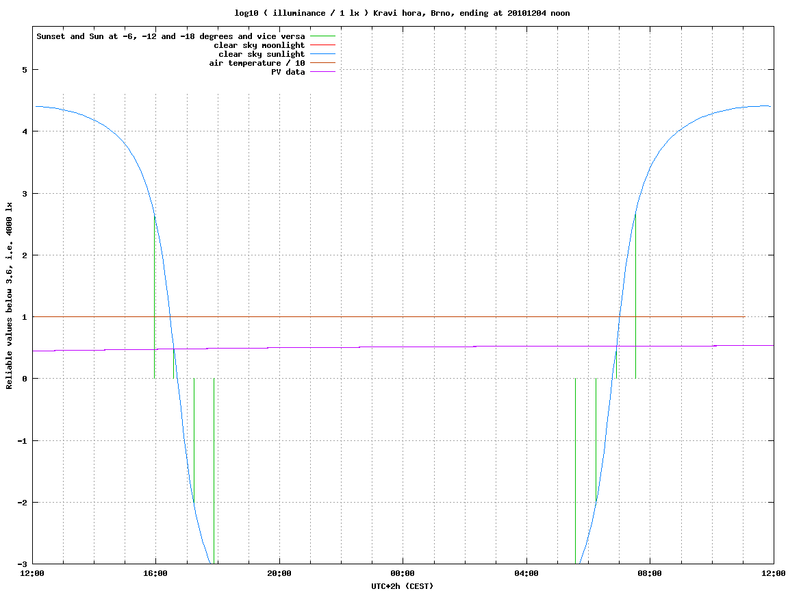Click the 08:00 x-axis tick label
This screenshot has height=591, width=788.
point(650,573)
